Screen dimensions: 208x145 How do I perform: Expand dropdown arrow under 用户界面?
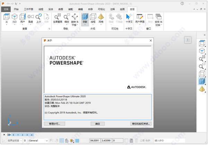[x=140, y=25]
